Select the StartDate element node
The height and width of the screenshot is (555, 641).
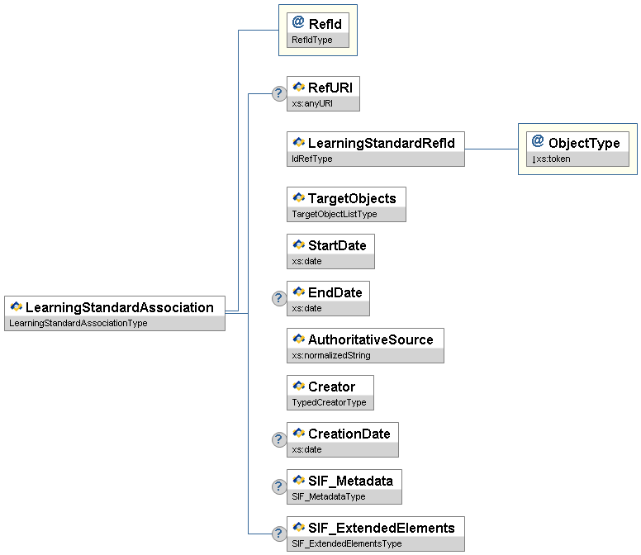[330, 245]
